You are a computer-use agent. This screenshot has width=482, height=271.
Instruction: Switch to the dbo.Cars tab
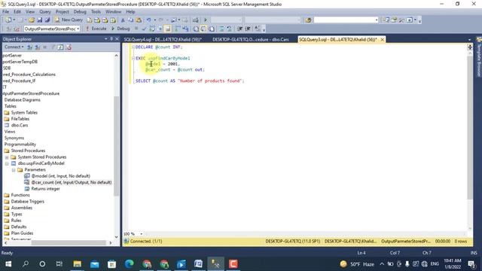coord(251,40)
